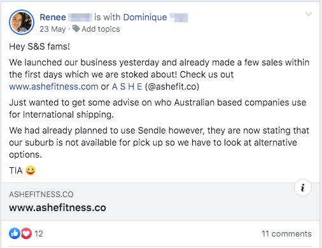Click the red heart Love reaction icon
Screen dimensions: 322x248
coord(26,233)
